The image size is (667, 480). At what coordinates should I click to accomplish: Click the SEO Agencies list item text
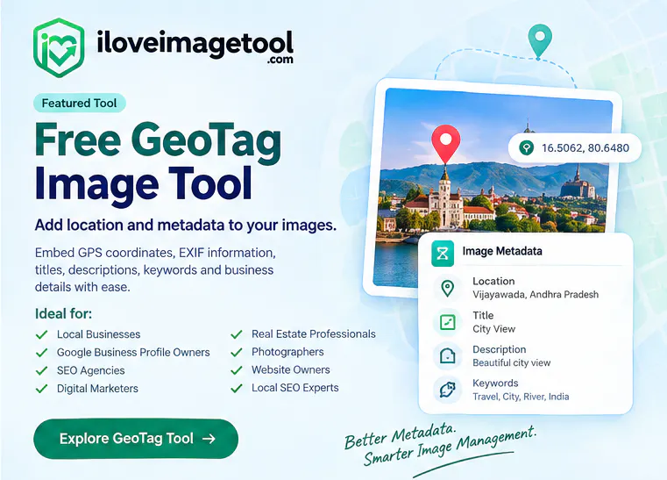point(91,370)
